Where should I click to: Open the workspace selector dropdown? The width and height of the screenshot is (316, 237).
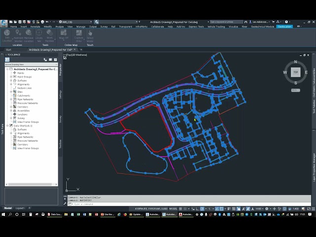tap(76, 22)
